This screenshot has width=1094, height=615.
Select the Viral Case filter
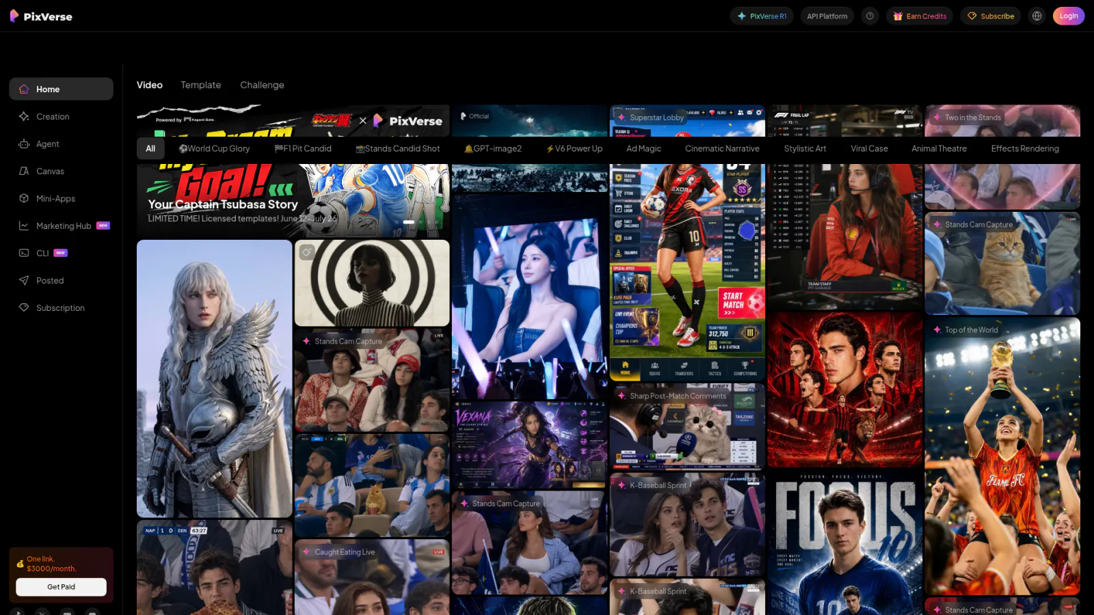point(869,148)
